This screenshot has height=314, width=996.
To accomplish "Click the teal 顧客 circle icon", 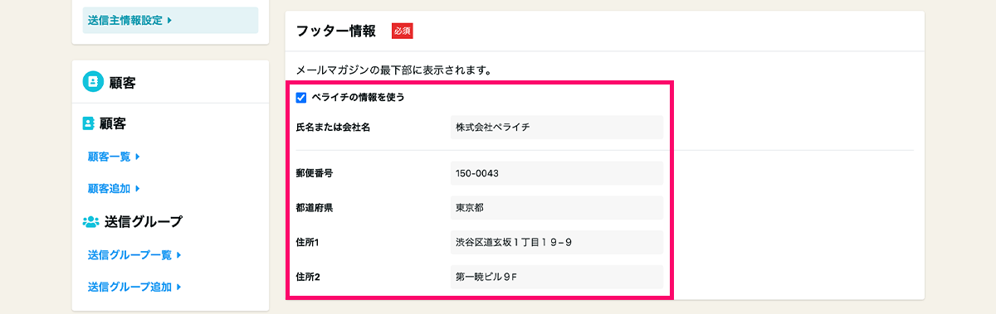I will pyautogui.click(x=93, y=82).
